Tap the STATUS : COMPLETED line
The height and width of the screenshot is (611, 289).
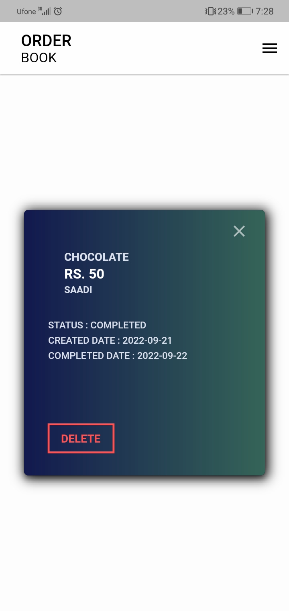[97, 325]
